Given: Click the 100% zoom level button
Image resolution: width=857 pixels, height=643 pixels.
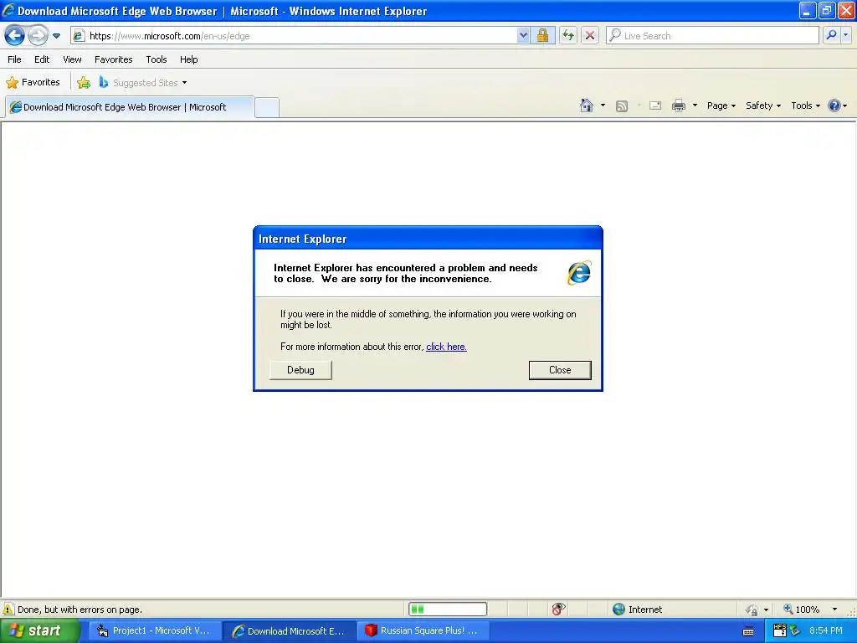Looking at the screenshot, I should pyautogui.click(x=801, y=610).
